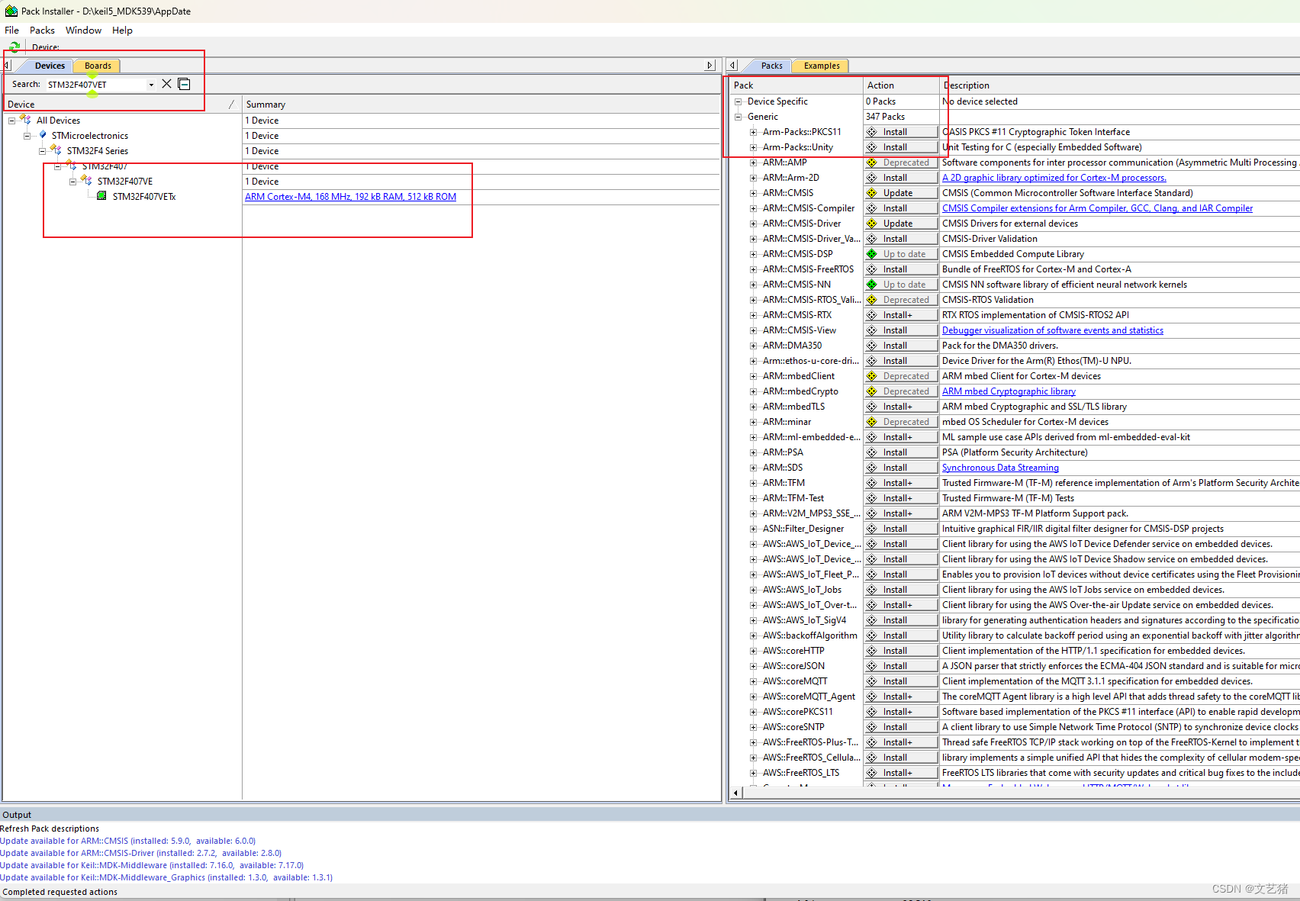Click install diamond icon for ARM::SDS
The height and width of the screenshot is (901, 1300).
pyautogui.click(x=872, y=468)
